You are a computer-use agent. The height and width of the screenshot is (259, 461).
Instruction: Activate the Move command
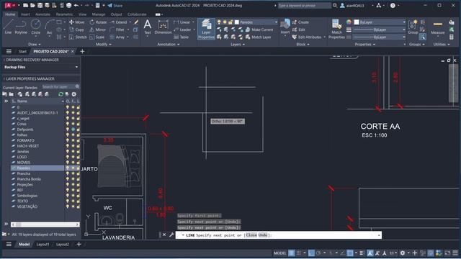(x=76, y=22)
